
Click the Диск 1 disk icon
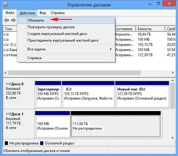coord(9,113)
